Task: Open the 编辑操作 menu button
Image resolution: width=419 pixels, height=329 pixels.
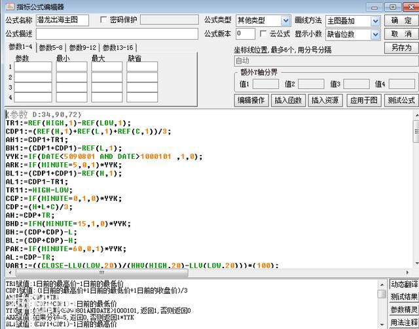Action: pyautogui.click(x=251, y=101)
